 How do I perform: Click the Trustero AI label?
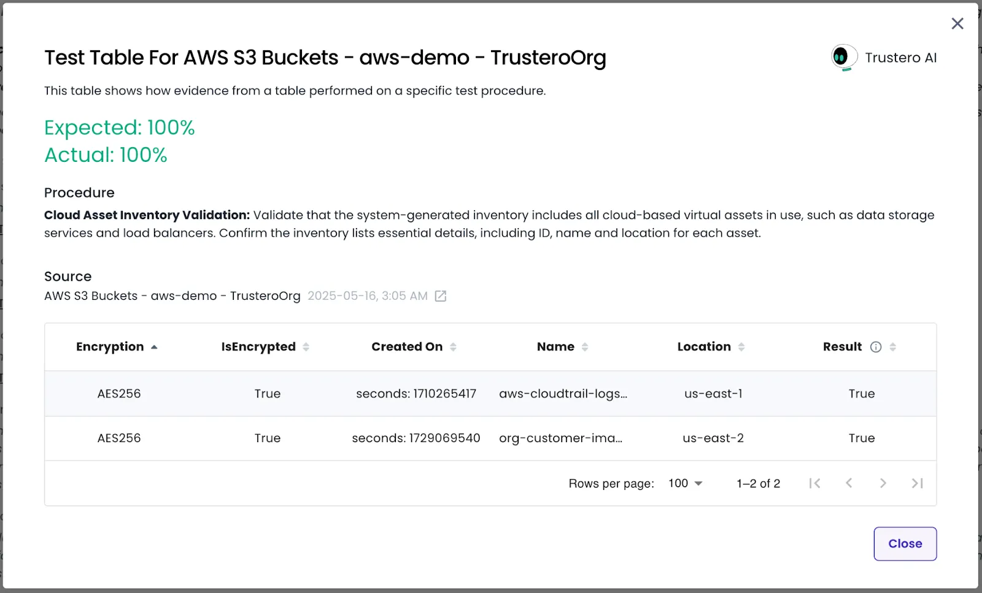(900, 58)
